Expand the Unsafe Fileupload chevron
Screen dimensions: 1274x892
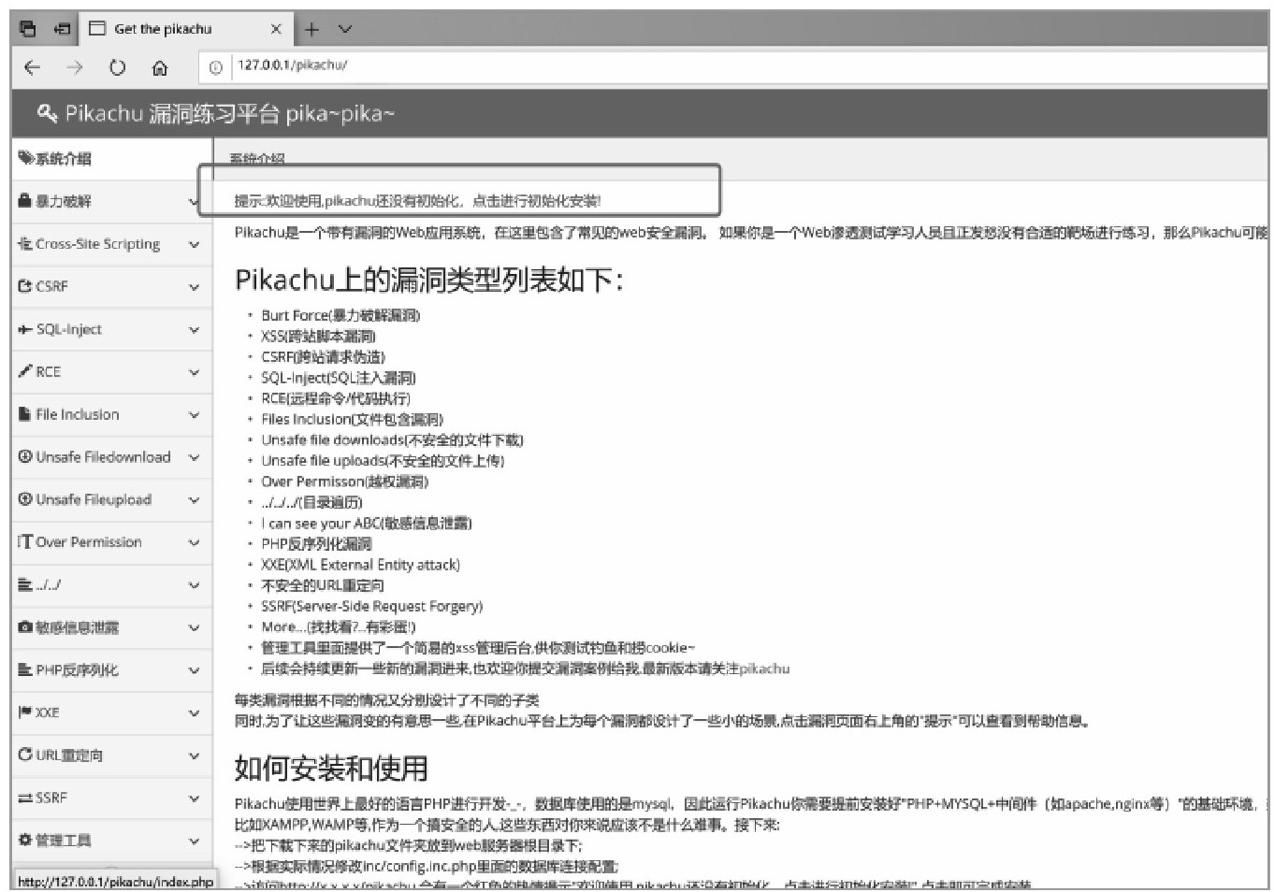coord(194,500)
